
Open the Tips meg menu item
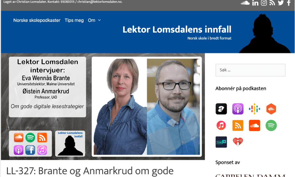tap(74, 20)
